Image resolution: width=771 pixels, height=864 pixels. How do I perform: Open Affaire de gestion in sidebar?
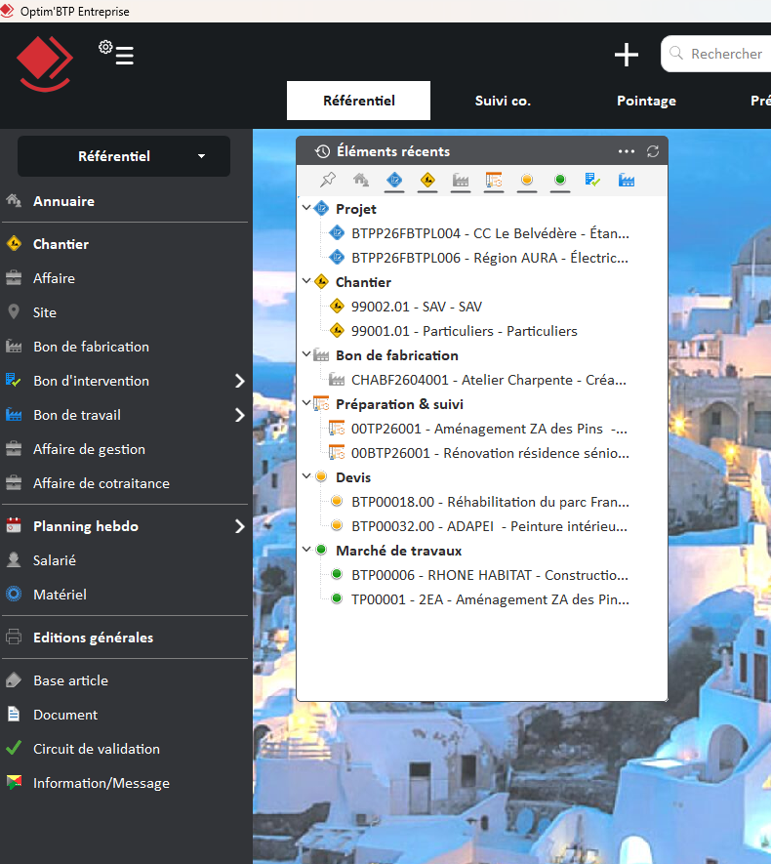89,449
